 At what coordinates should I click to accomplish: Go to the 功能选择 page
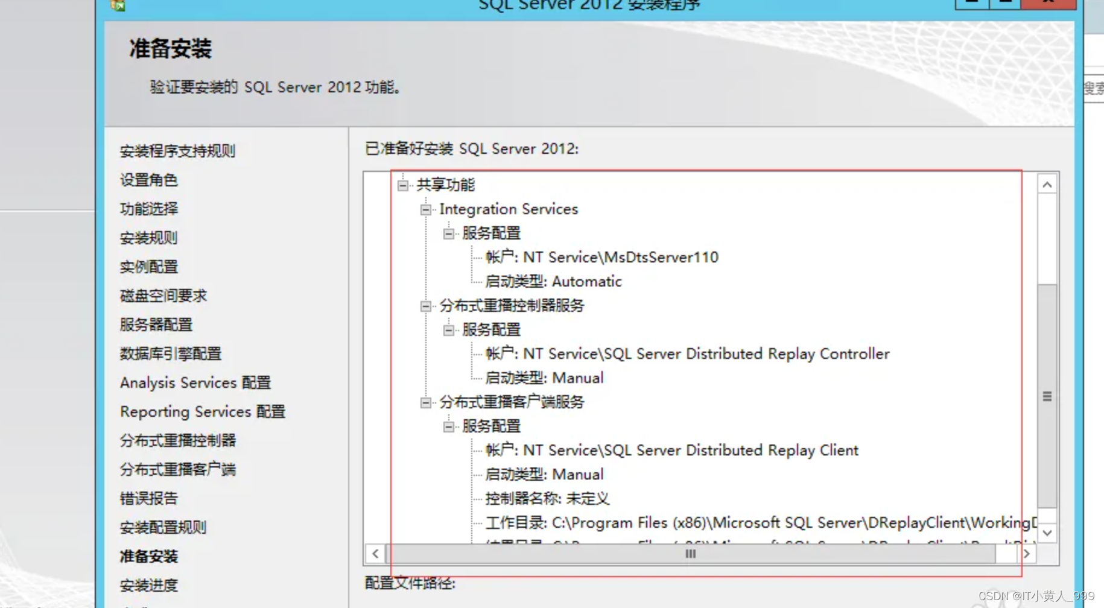click(150, 209)
